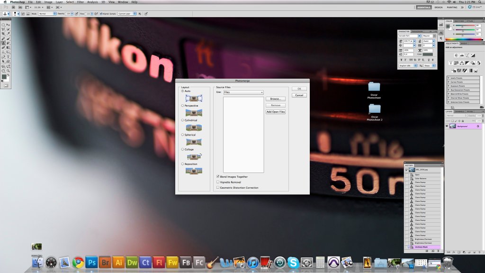Click Add Open Files button
The height and width of the screenshot is (273, 485).
tap(275, 112)
